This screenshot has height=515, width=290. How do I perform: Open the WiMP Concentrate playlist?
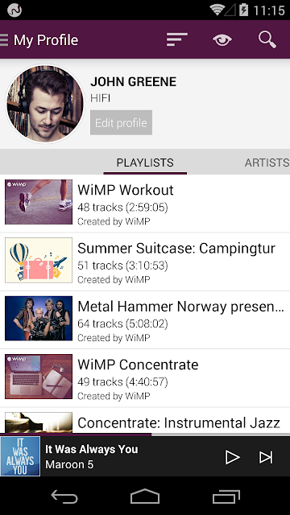[145, 378]
